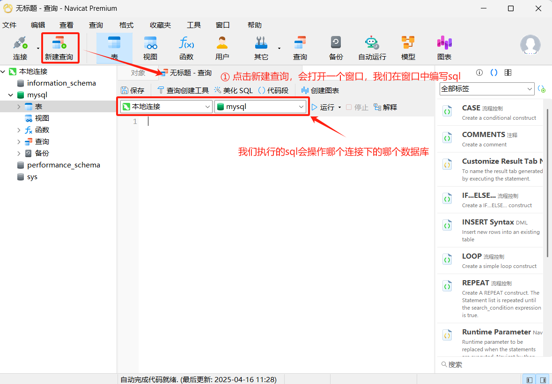This screenshot has width=552, height=384.
Task: Click the 保存 (Save) button
Action: [x=132, y=90]
